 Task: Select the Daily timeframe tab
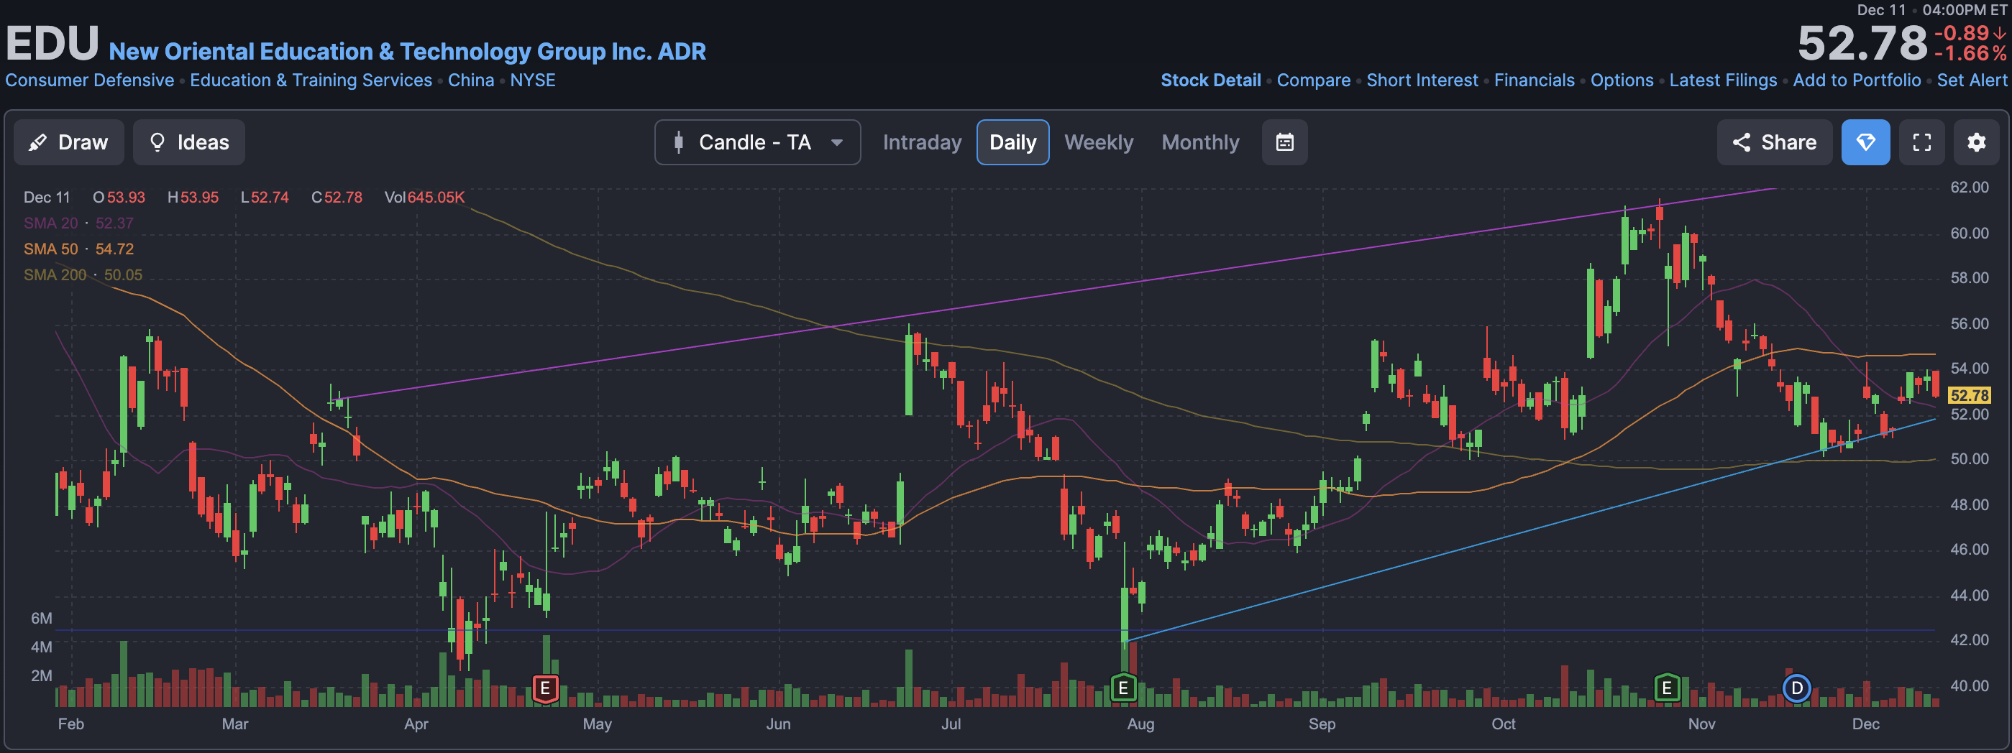(x=1012, y=142)
